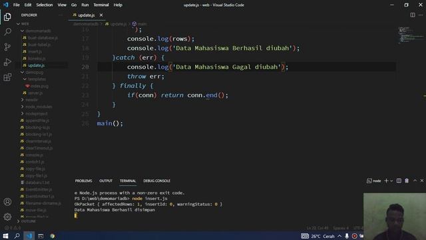Open the Run and Debug view
The image size is (426, 240).
pyautogui.click(x=7, y=62)
